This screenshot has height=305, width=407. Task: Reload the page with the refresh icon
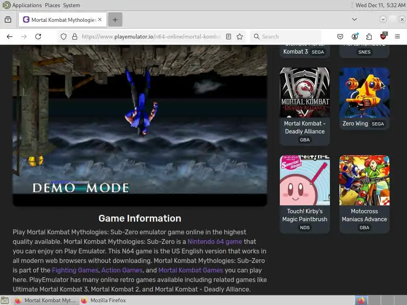(38, 37)
